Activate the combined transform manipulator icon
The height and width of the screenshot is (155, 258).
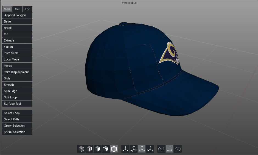[x=150, y=149]
